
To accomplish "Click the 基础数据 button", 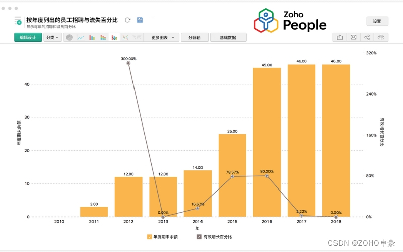I will (x=228, y=37).
